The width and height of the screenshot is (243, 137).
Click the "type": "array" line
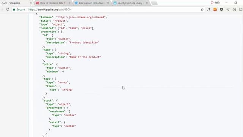pos(58,83)
